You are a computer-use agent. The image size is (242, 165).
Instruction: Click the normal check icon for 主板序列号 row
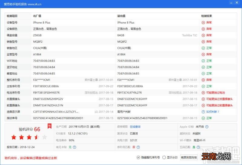coord(203,86)
